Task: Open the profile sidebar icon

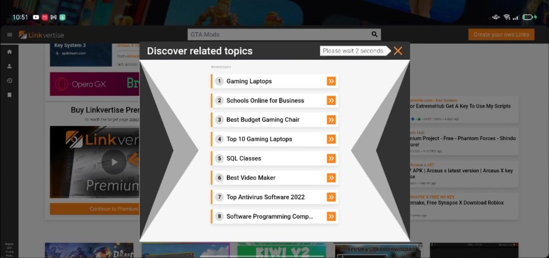Action: pos(9,66)
